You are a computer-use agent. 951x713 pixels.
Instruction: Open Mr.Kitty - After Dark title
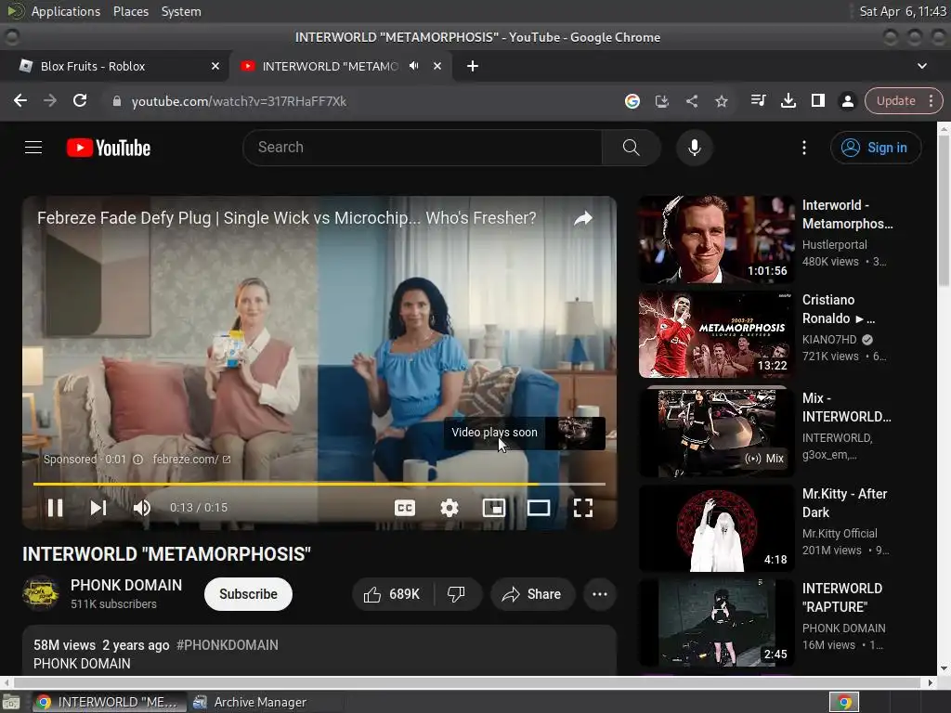point(844,503)
